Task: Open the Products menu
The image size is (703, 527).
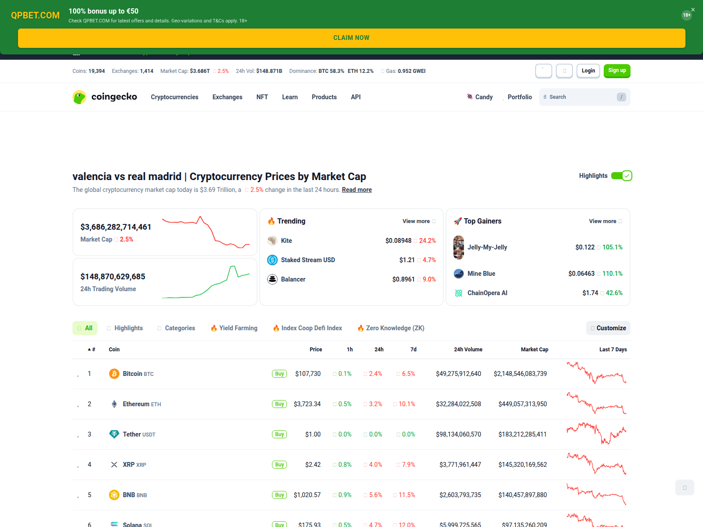Action: 324,97
